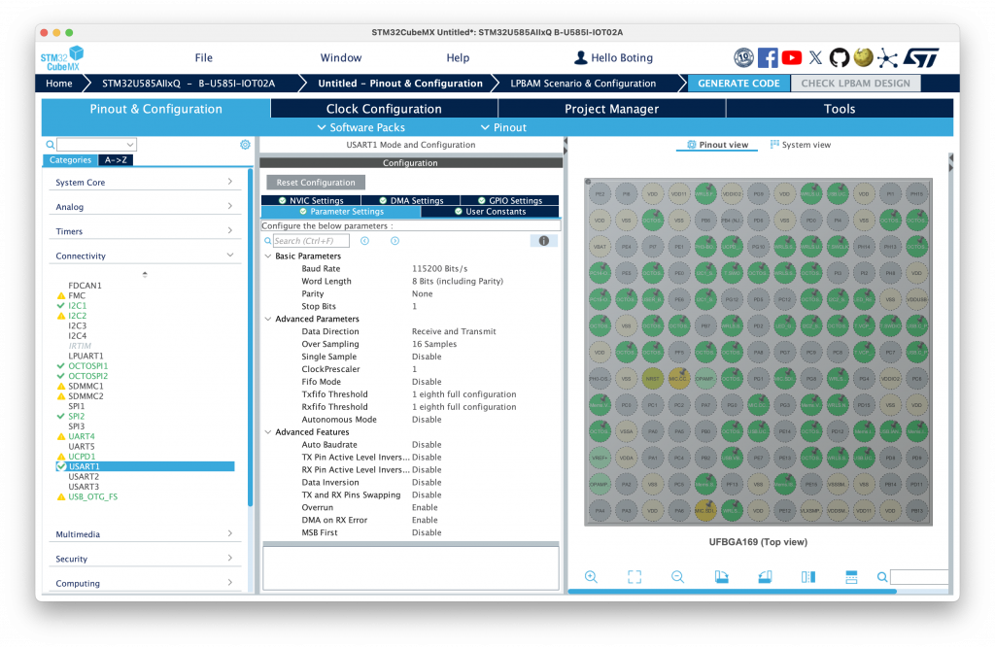Select FDCAN1 in peripheral list
The height and width of the screenshot is (648, 995).
[x=86, y=286]
